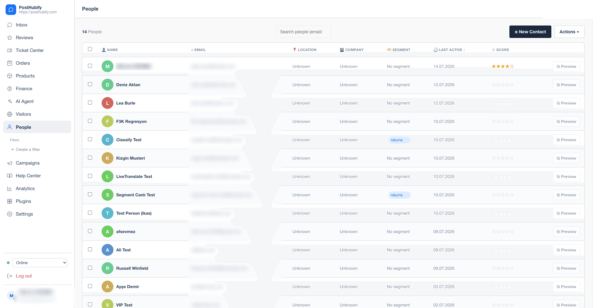Click the AI Agent sparkle icon
The width and height of the screenshot is (593, 308).
pos(10,101)
